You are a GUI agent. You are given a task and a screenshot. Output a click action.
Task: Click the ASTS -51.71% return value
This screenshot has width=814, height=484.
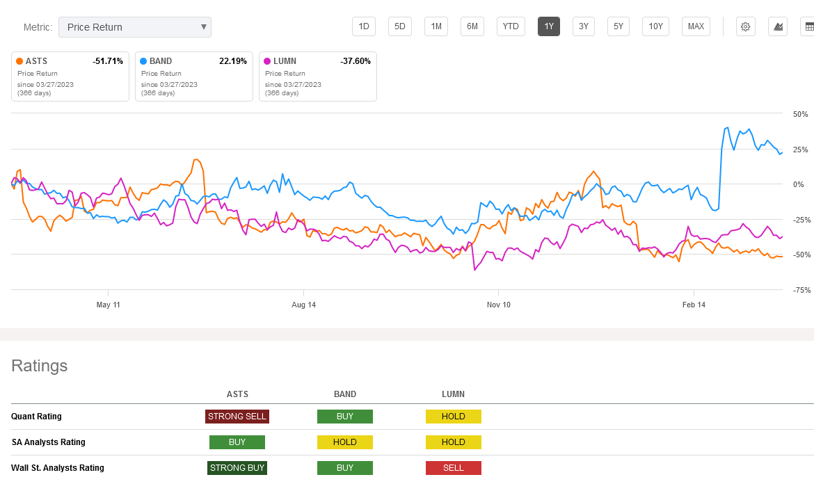[x=108, y=61]
